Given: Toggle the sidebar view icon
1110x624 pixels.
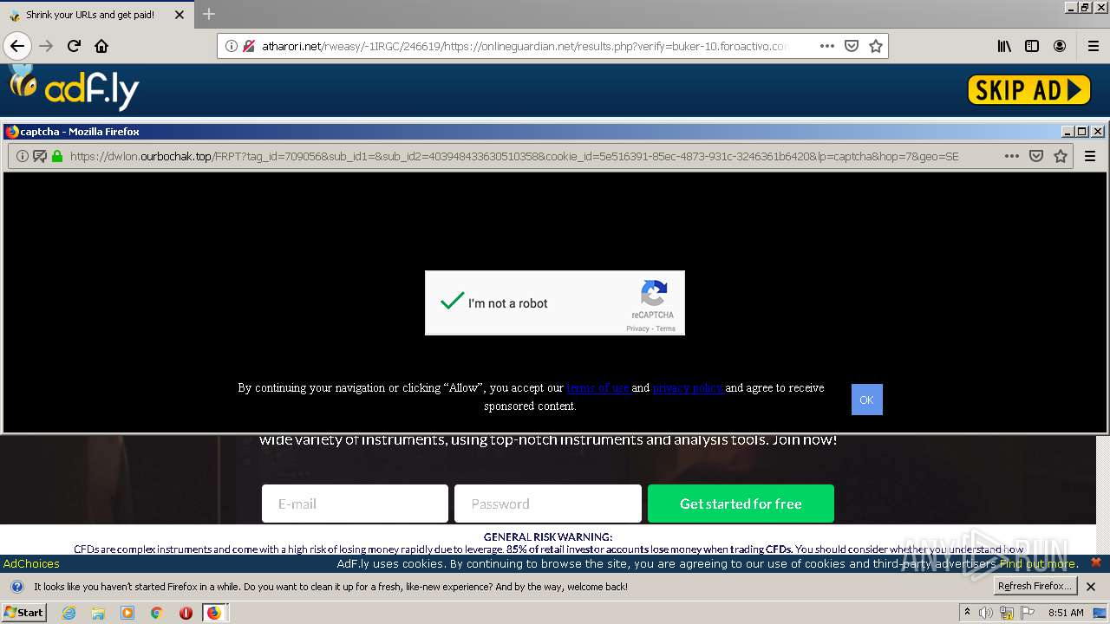Looking at the screenshot, I should 1032,46.
